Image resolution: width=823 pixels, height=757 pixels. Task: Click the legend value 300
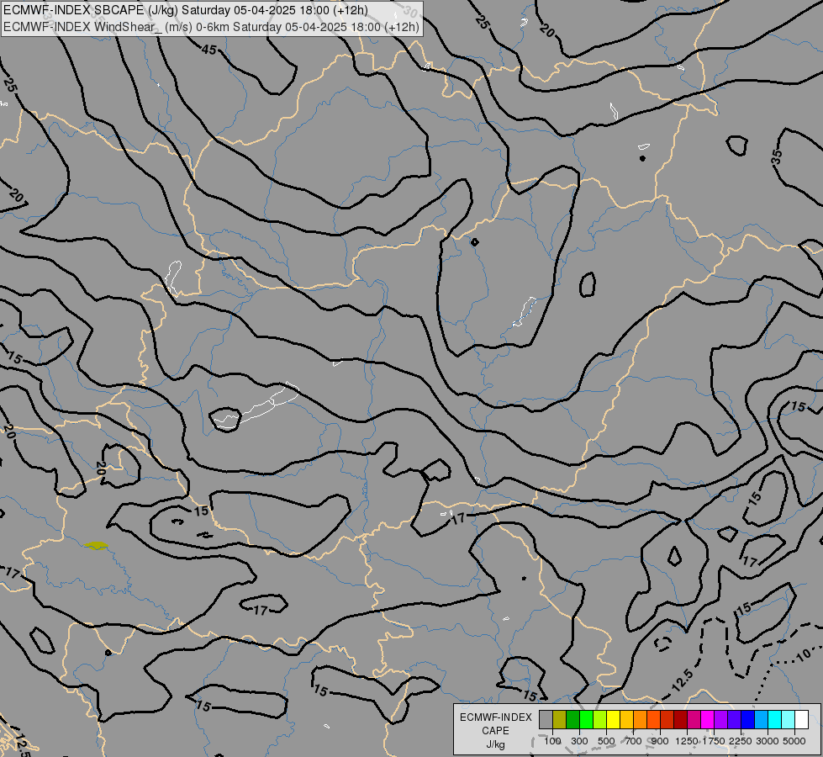point(579,741)
